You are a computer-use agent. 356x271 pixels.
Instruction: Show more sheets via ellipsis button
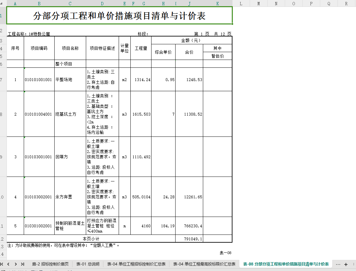click(338, 264)
